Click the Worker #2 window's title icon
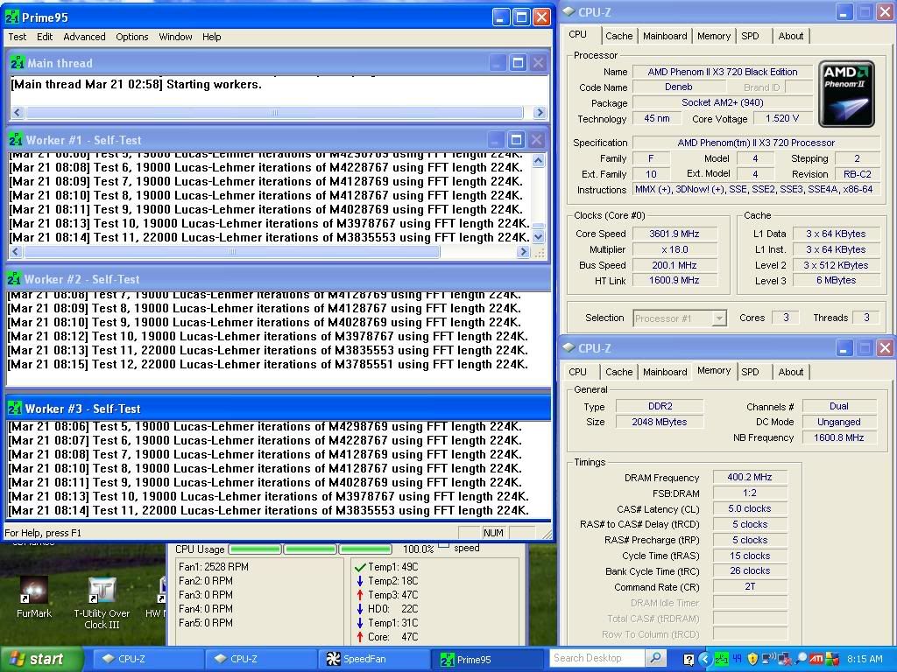The image size is (897, 672). (14, 279)
